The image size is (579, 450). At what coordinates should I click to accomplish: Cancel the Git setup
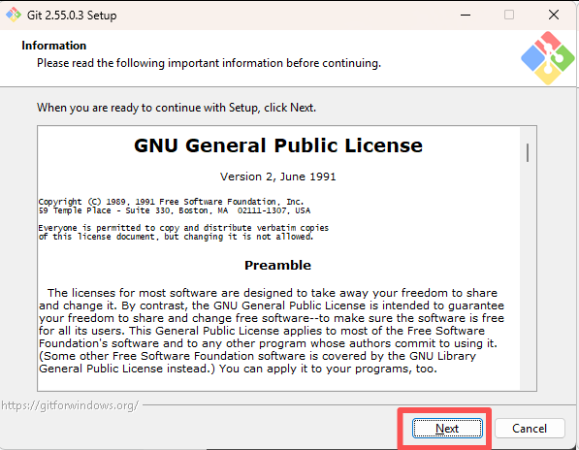(x=530, y=429)
